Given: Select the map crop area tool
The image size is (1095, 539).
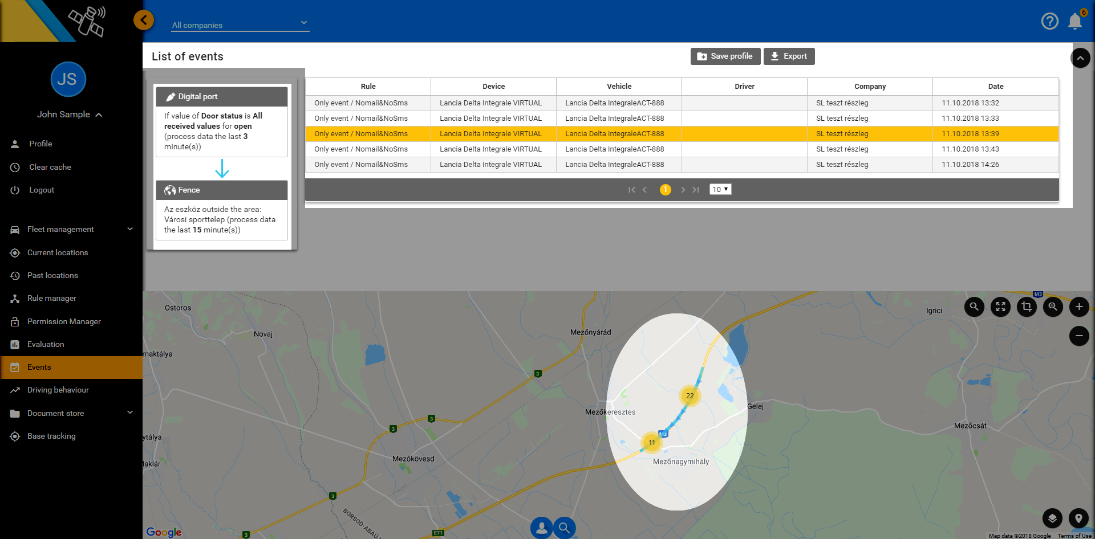Looking at the screenshot, I should (1027, 307).
